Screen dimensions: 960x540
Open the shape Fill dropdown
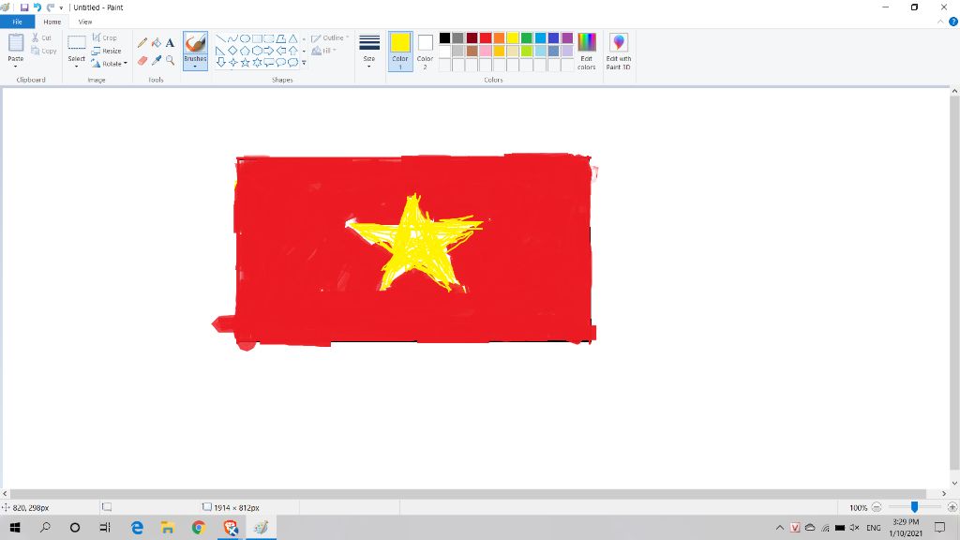coord(324,51)
